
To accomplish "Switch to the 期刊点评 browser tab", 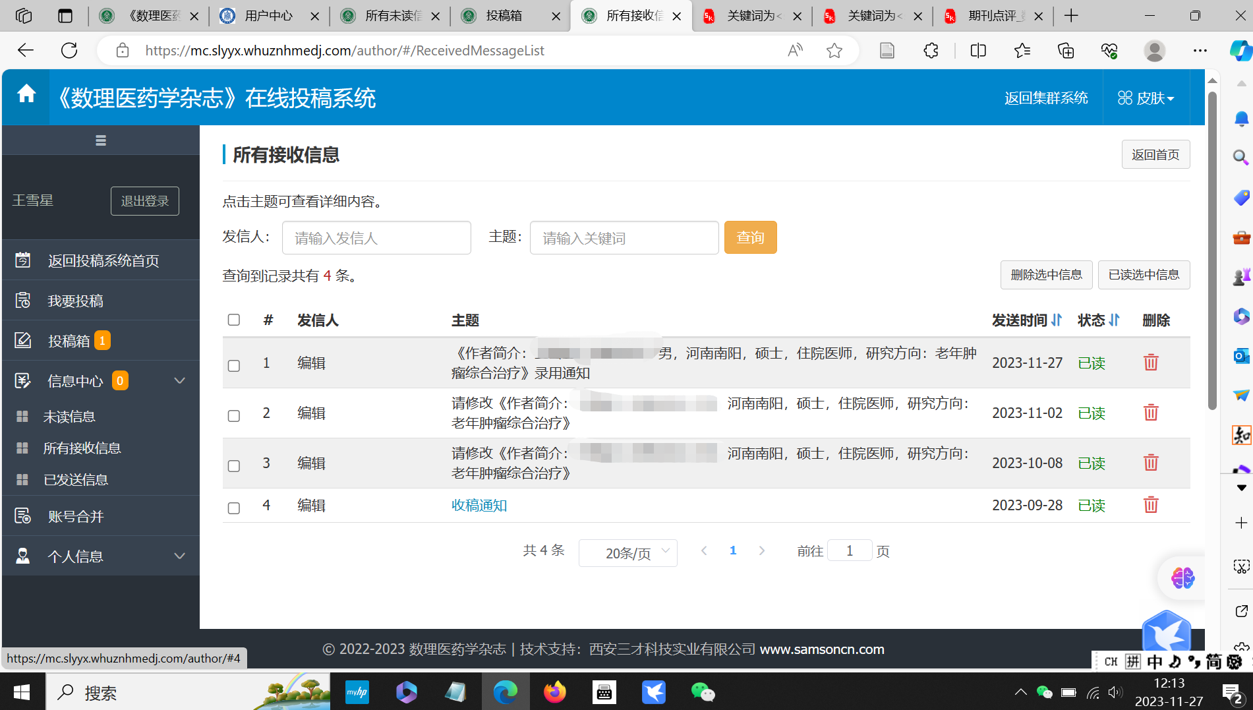I will (993, 16).
